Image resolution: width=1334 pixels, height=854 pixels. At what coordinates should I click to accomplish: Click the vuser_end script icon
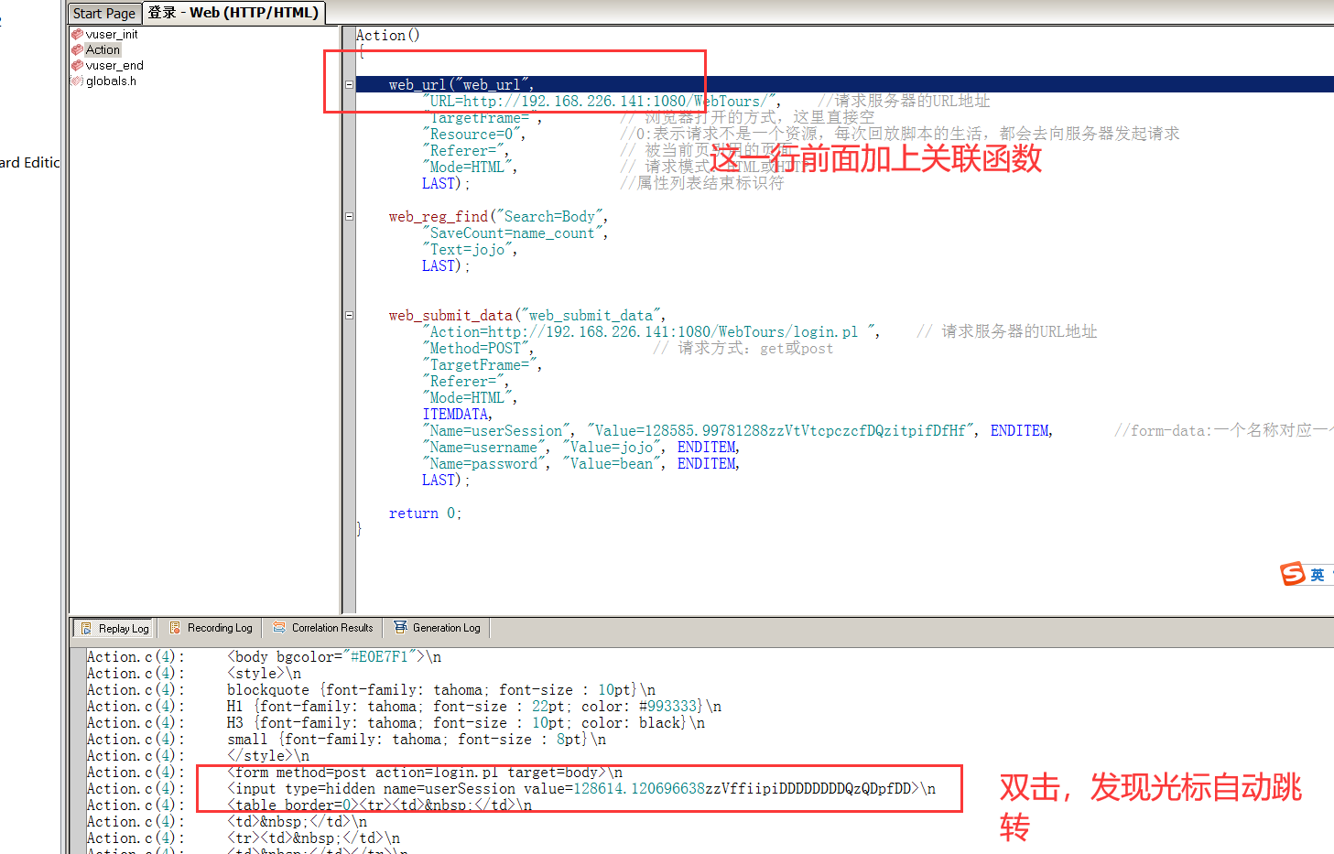click(77, 66)
